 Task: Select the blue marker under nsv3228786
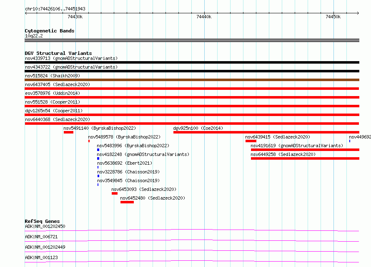tap(98, 176)
